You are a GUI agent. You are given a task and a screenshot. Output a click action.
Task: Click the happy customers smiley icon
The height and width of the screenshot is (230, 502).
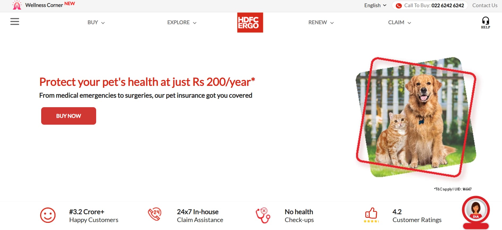tap(48, 215)
